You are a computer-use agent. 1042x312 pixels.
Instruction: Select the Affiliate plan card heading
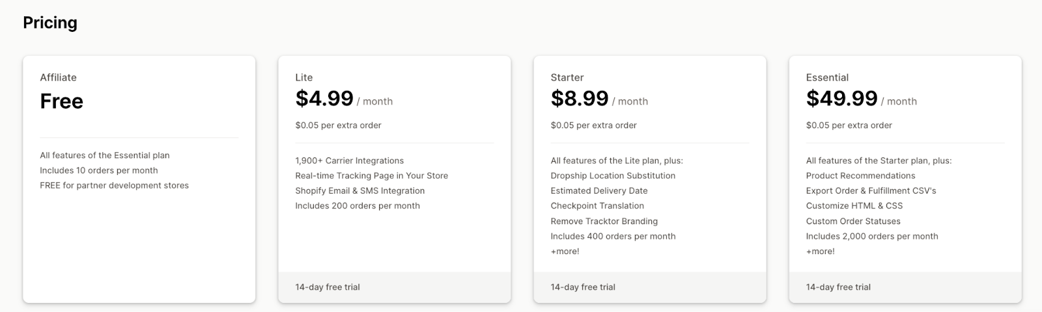pos(58,77)
